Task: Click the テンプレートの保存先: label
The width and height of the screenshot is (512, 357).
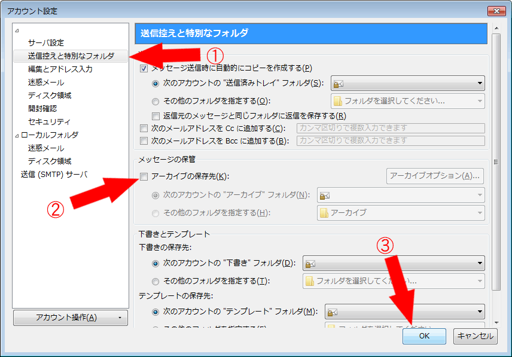Action: 176,295
